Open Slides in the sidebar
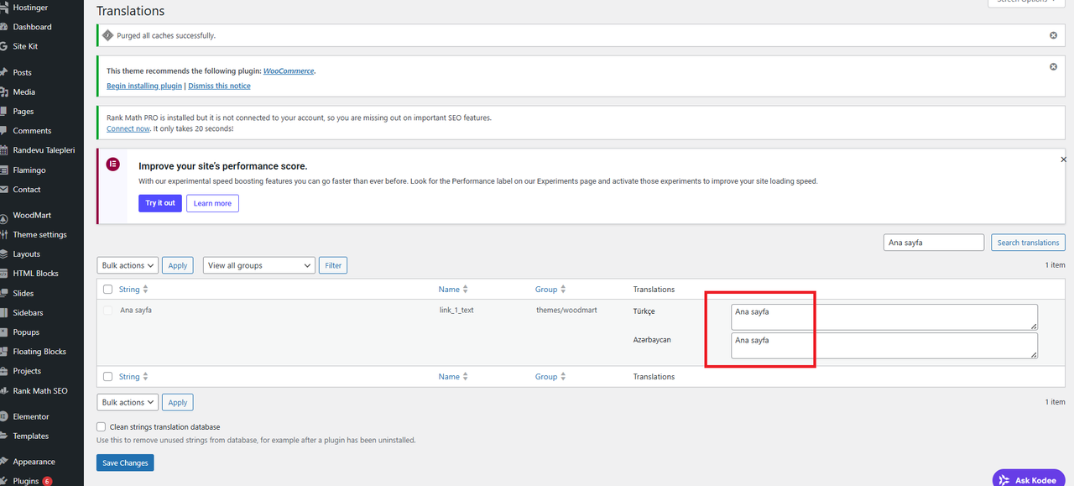The height and width of the screenshot is (486, 1074). click(23, 293)
